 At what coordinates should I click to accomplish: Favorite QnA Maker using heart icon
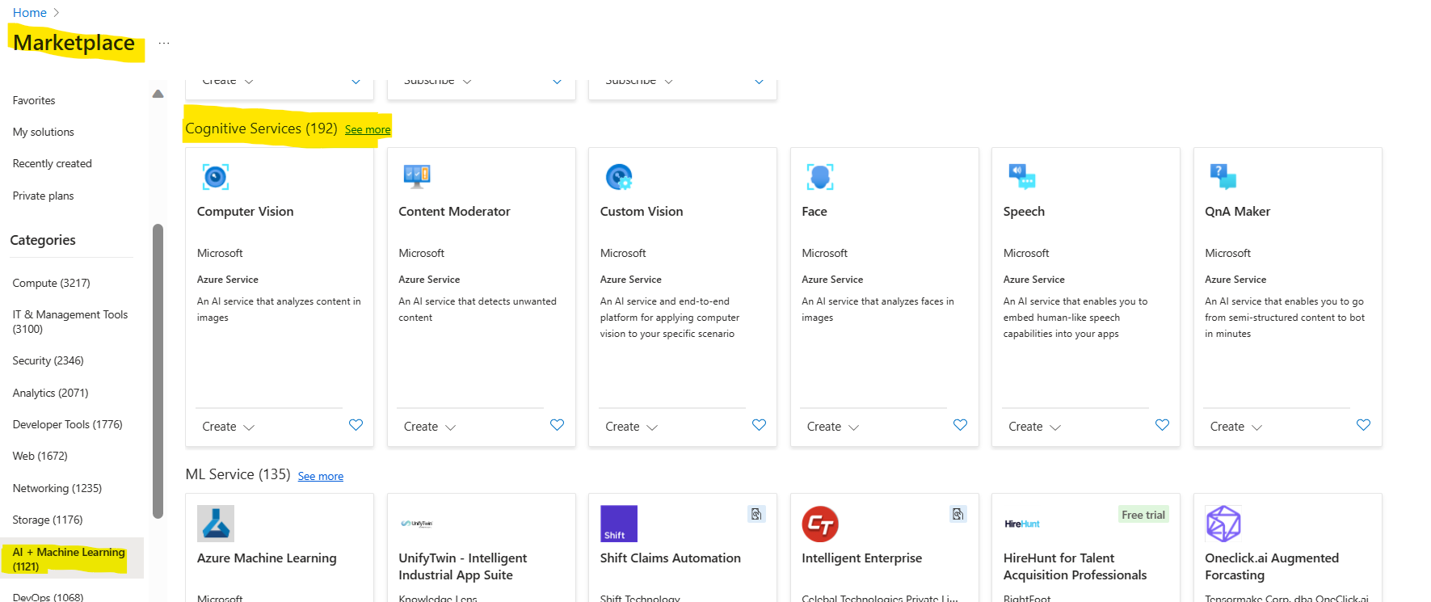tap(1363, 425)
